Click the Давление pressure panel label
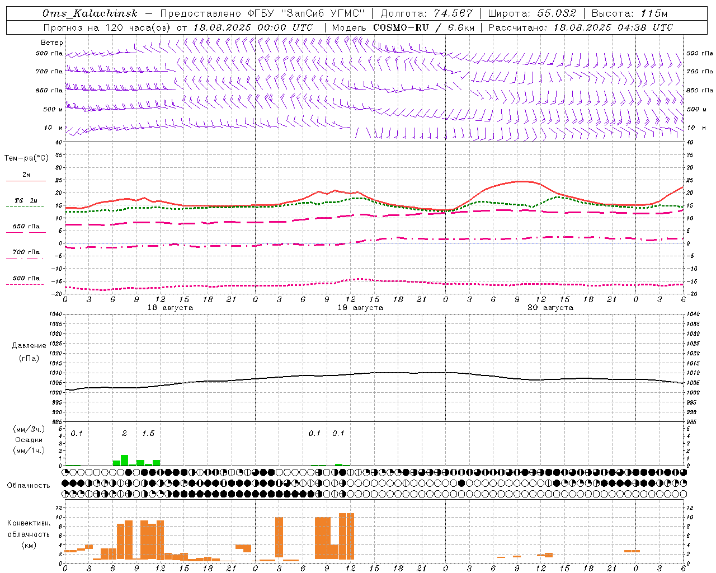Screen dimensions: 716x573 [x=29, y=346]
